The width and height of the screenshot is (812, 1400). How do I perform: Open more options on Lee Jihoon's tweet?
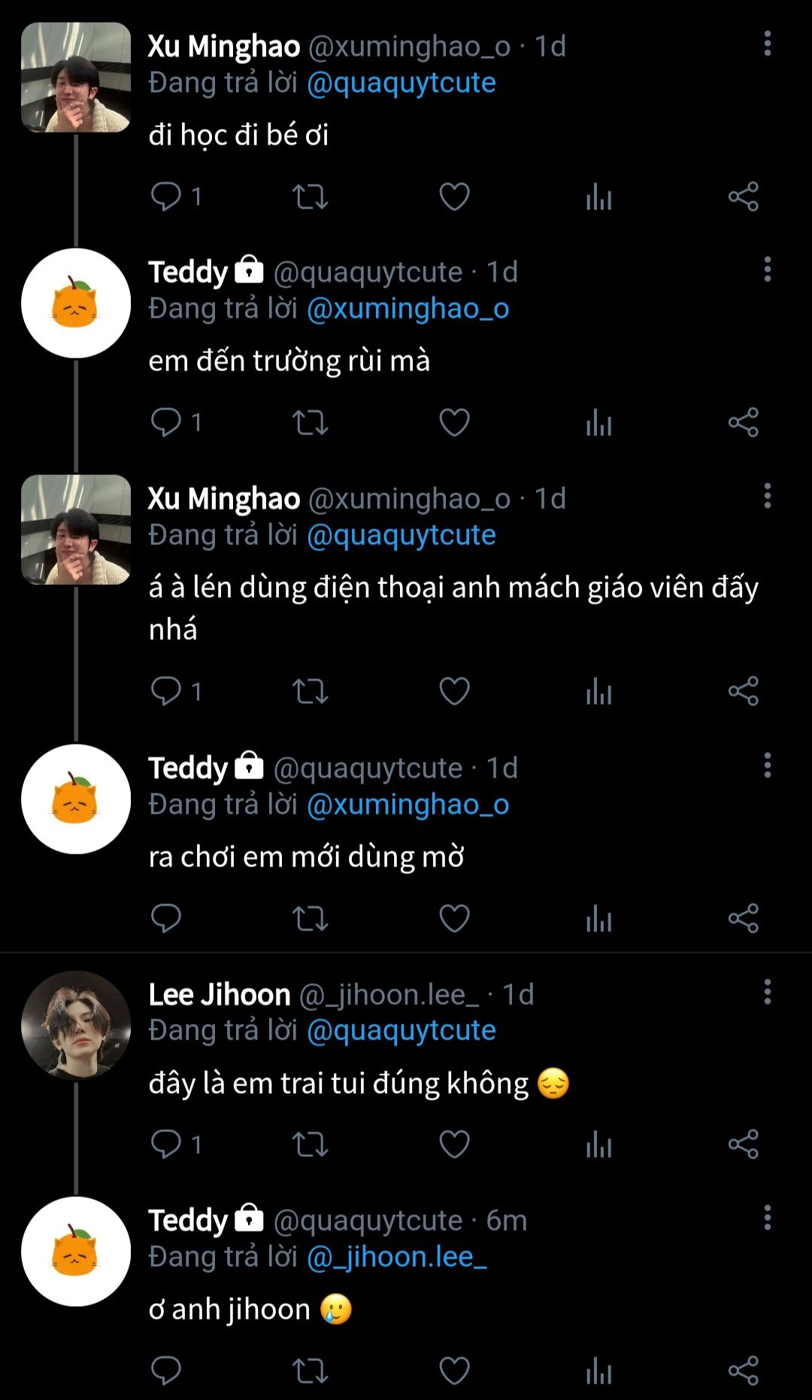pos(767,992)
